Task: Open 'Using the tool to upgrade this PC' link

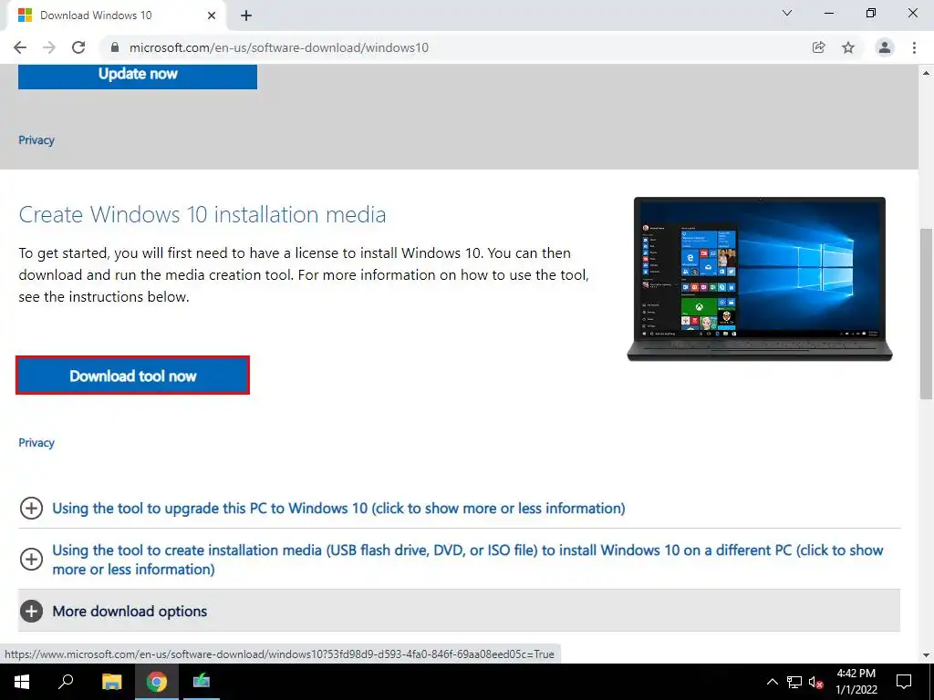Action: (x=338, y=509)
